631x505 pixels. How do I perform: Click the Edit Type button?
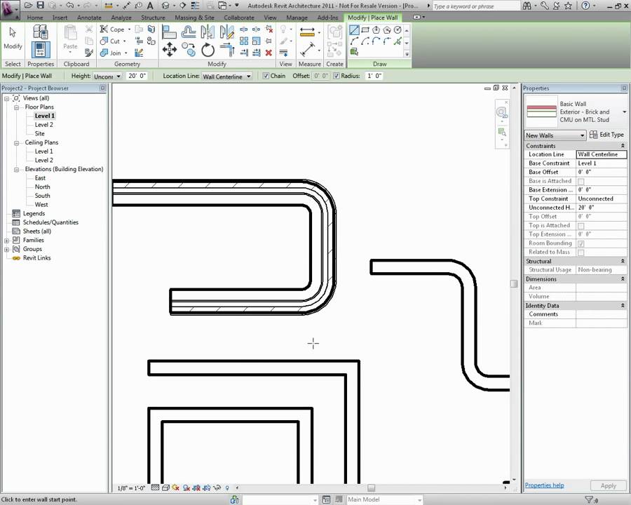coord(607,135)
